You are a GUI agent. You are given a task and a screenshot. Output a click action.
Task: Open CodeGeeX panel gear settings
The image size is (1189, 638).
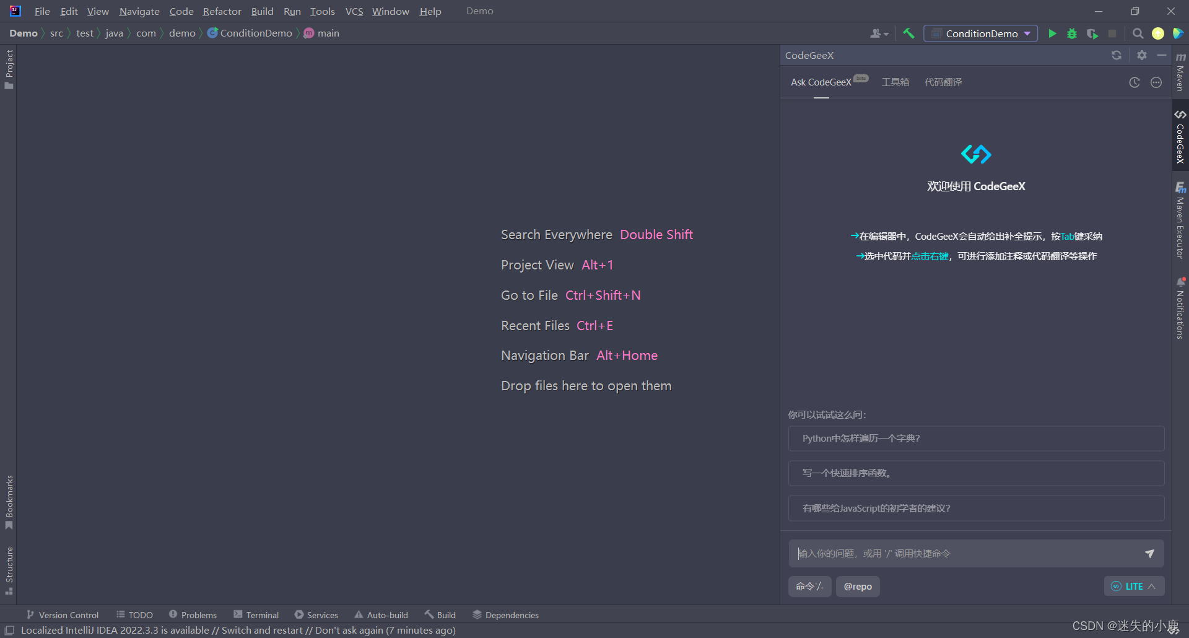coord(1142,55)
